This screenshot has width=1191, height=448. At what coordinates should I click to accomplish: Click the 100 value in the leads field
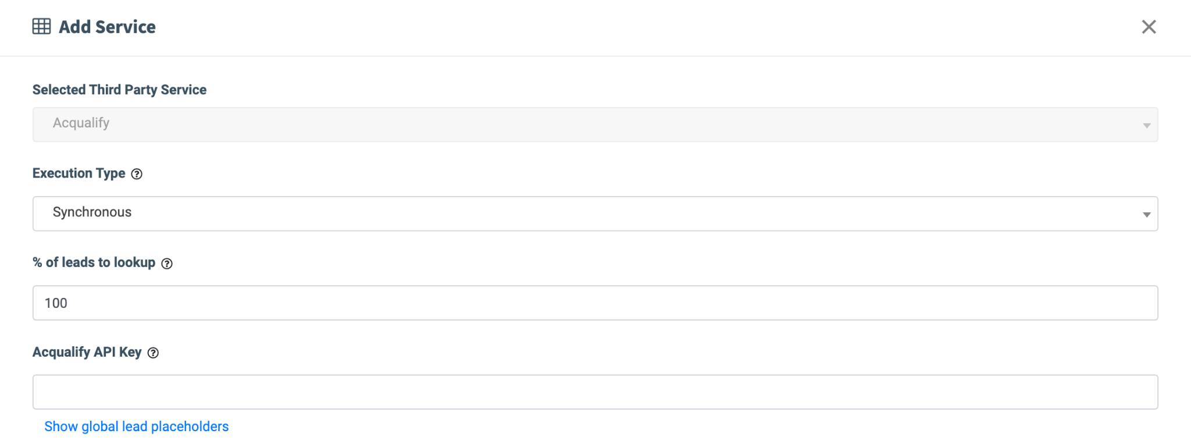[56, 303]
